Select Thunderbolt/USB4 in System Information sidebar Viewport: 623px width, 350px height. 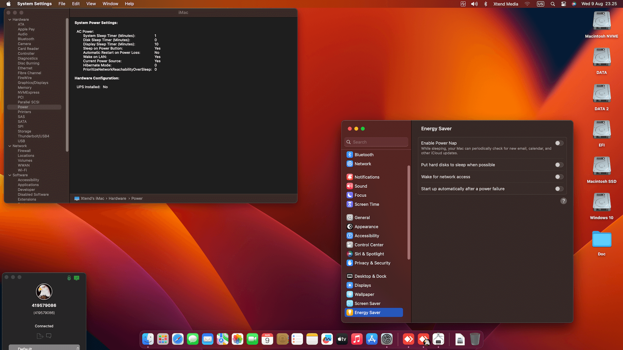coord(33,136)
